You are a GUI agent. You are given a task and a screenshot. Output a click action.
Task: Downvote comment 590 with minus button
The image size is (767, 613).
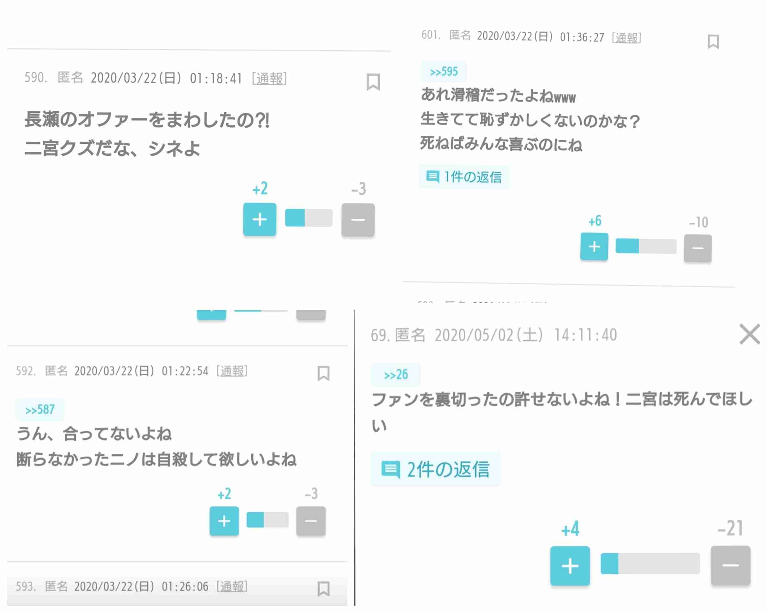(x=358, y=220)
